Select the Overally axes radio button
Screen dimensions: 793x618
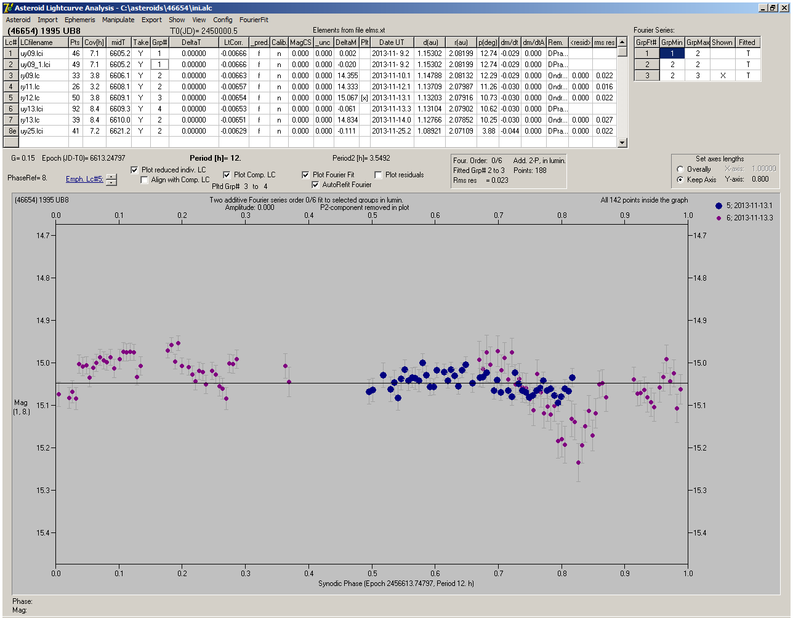[680, 169]
